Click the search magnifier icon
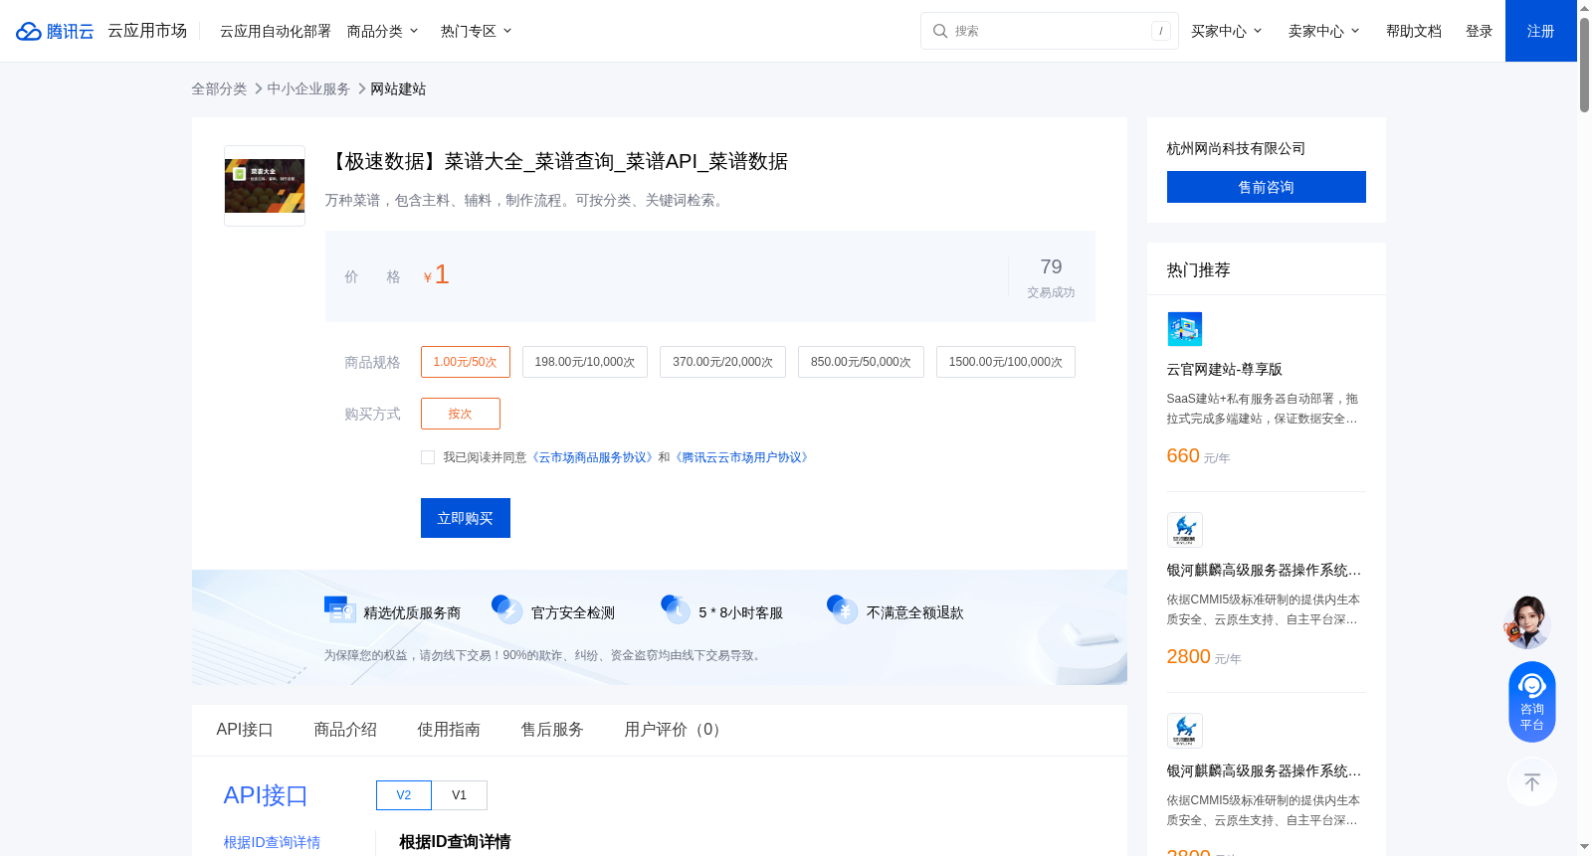Viewport: 1592px width, 856px height. [x=939, y=31]
